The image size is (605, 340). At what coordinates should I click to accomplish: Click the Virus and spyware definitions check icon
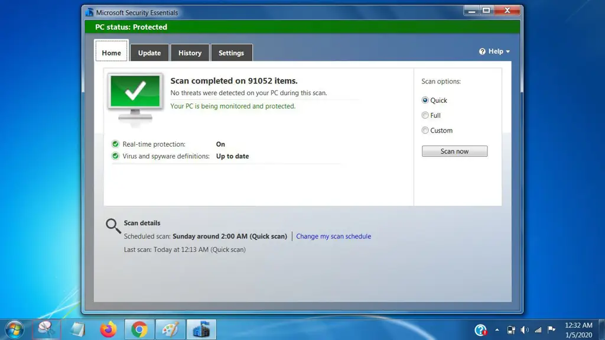115,156
